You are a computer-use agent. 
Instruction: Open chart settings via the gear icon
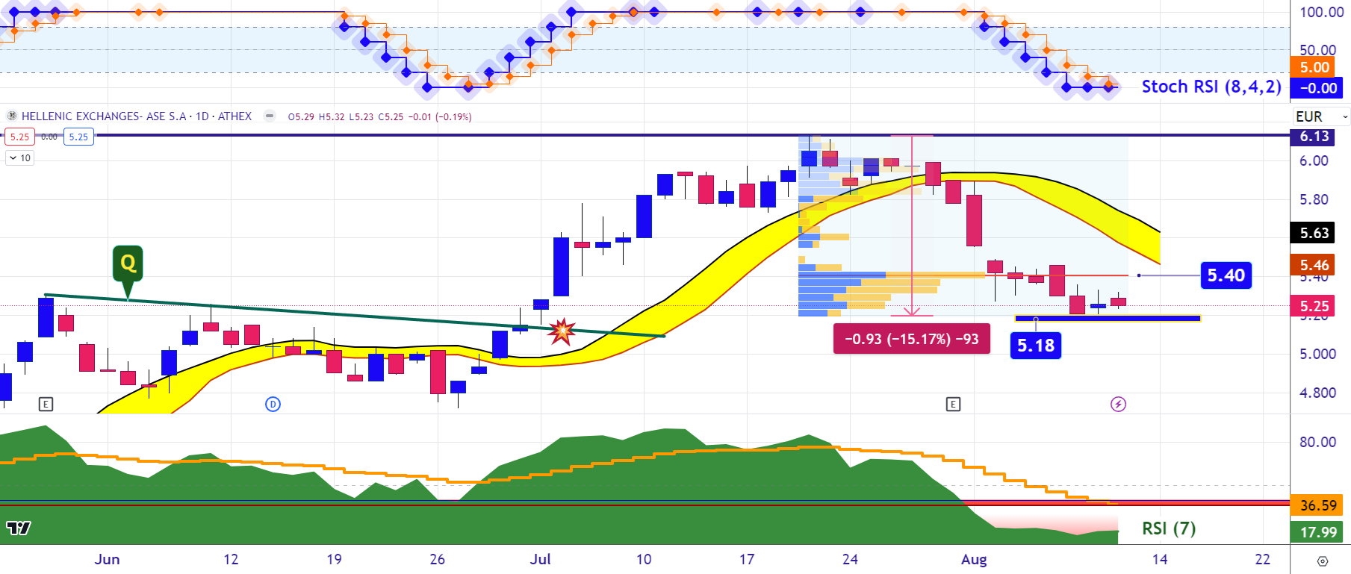(1322, 561)
